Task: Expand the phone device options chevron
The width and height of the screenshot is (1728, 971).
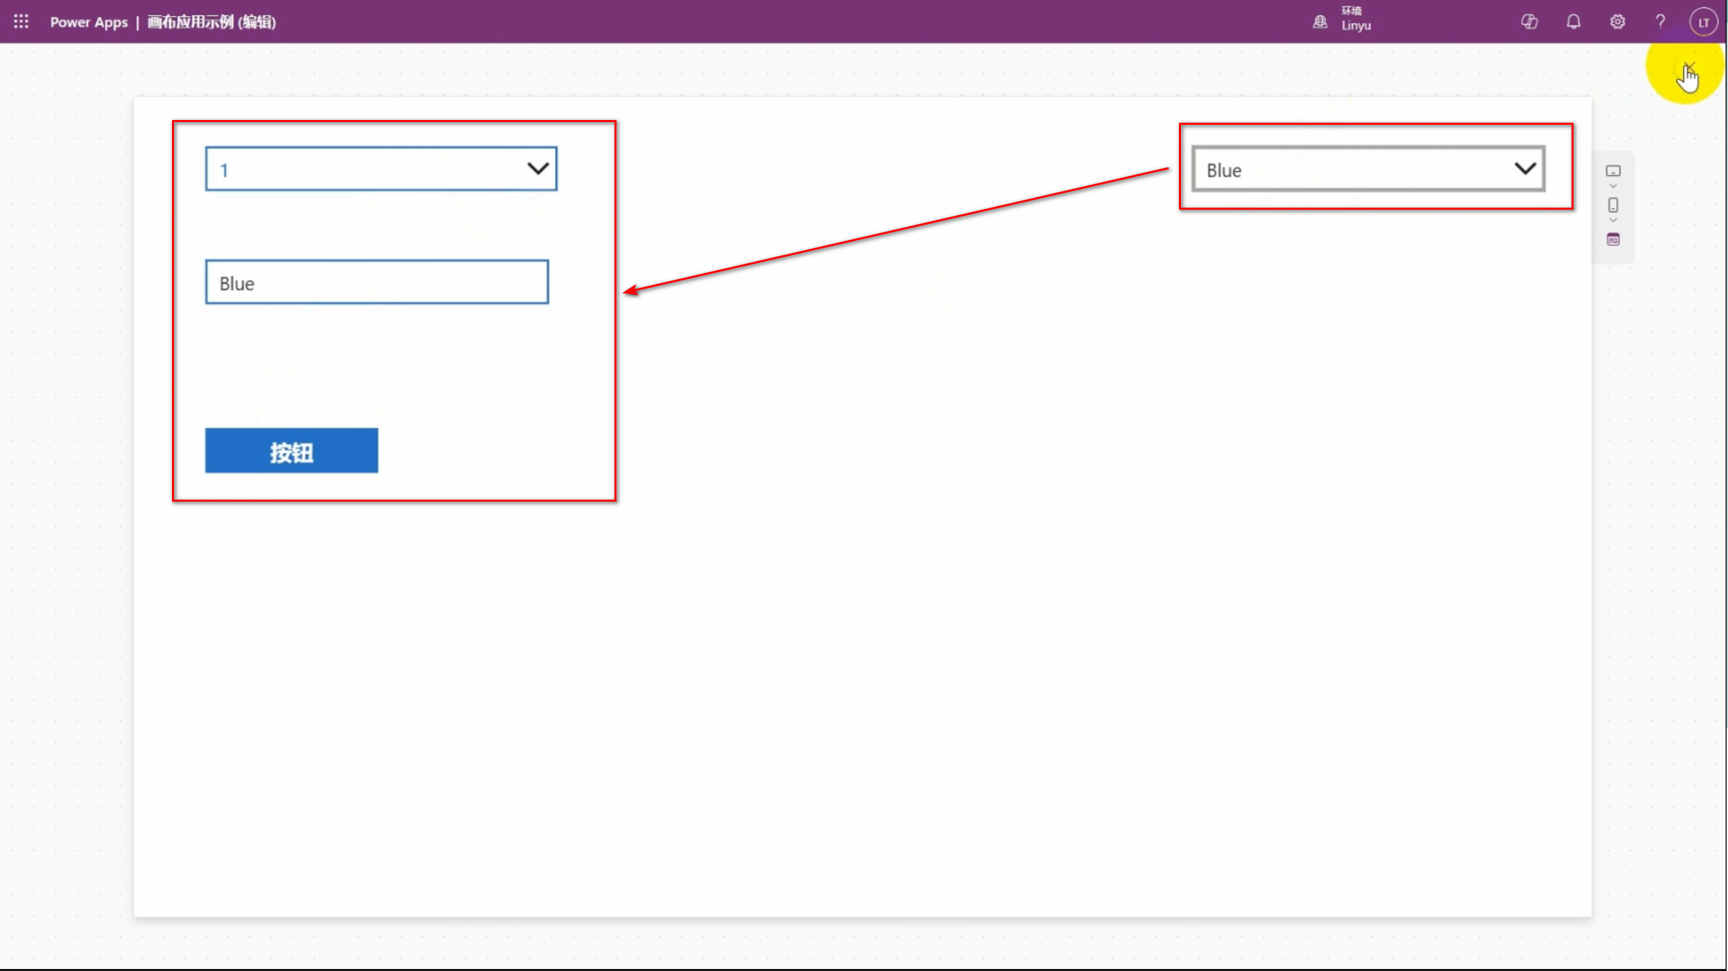Action: [1613, 220]
